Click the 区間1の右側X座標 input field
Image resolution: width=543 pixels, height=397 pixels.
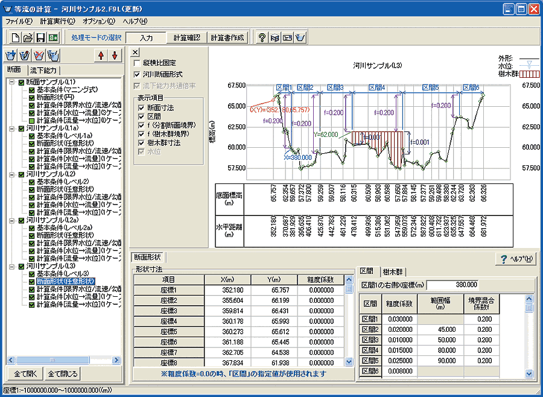coord(453,285)
